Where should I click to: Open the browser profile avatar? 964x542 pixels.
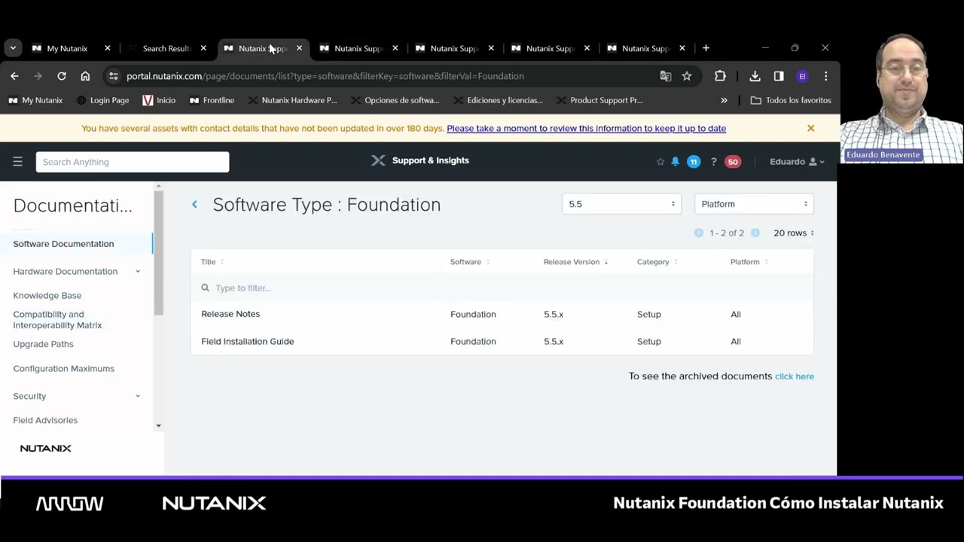802,76
